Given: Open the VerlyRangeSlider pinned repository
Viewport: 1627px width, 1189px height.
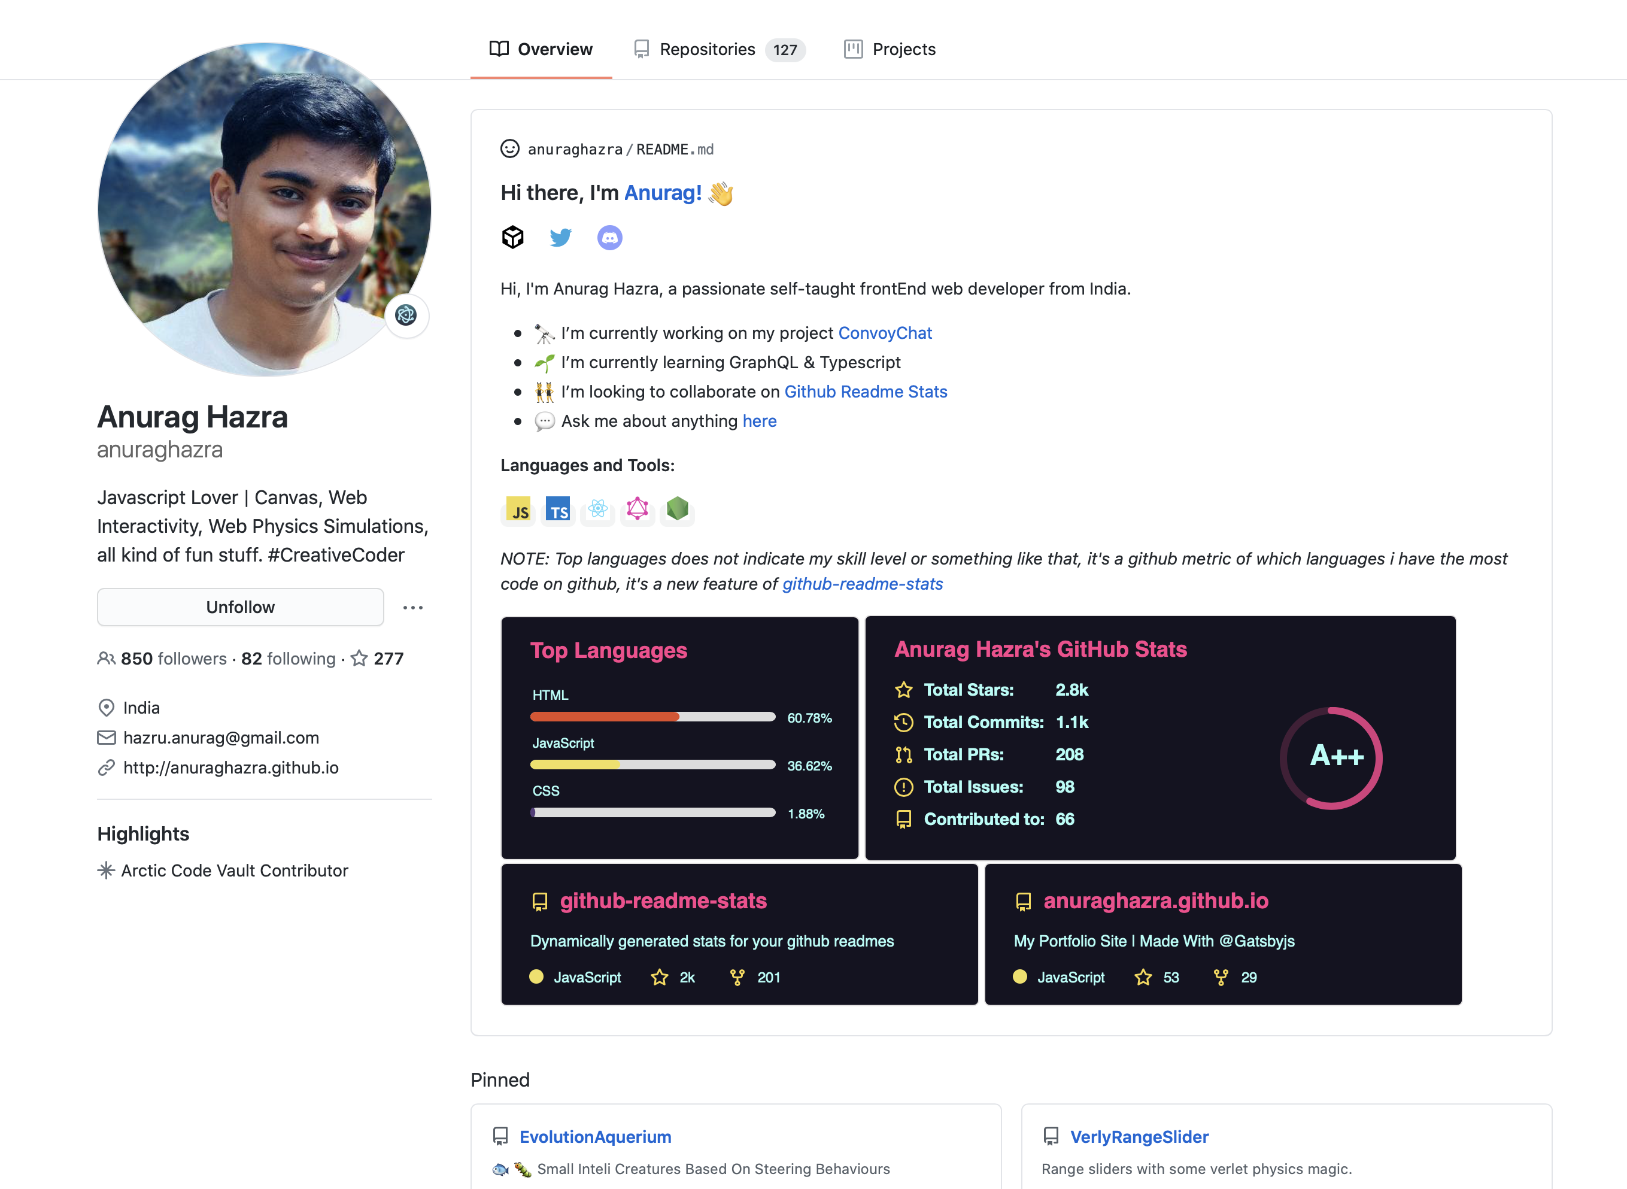Looking at the screenshot, I should coord(1139,1136).
